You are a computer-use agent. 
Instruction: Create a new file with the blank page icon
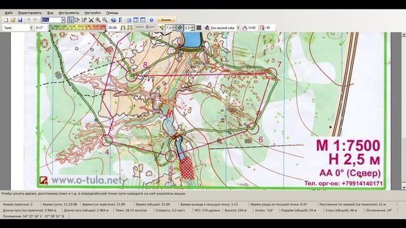(6, 20)
